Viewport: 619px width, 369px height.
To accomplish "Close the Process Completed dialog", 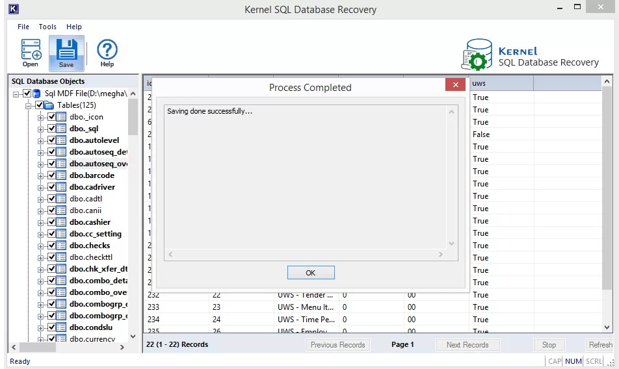I will pos(455,84).
